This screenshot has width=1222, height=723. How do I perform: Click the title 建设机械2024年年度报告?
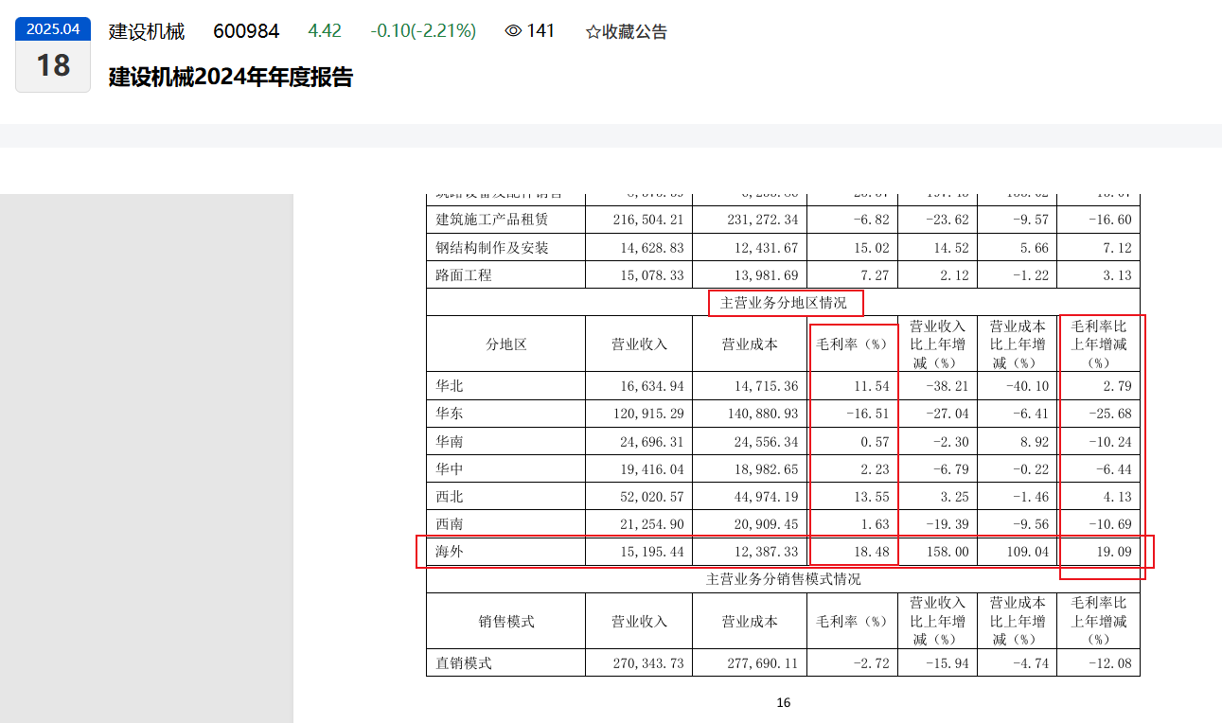[231, 77]
